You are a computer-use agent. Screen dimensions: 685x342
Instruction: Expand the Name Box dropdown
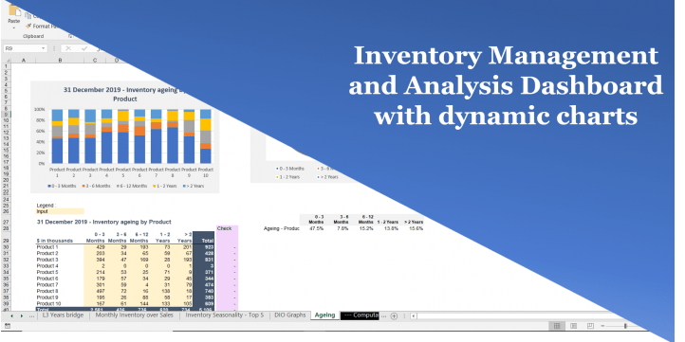44,48
